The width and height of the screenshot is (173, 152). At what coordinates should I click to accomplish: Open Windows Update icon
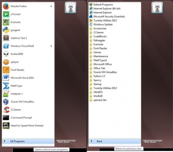(91, 24)
